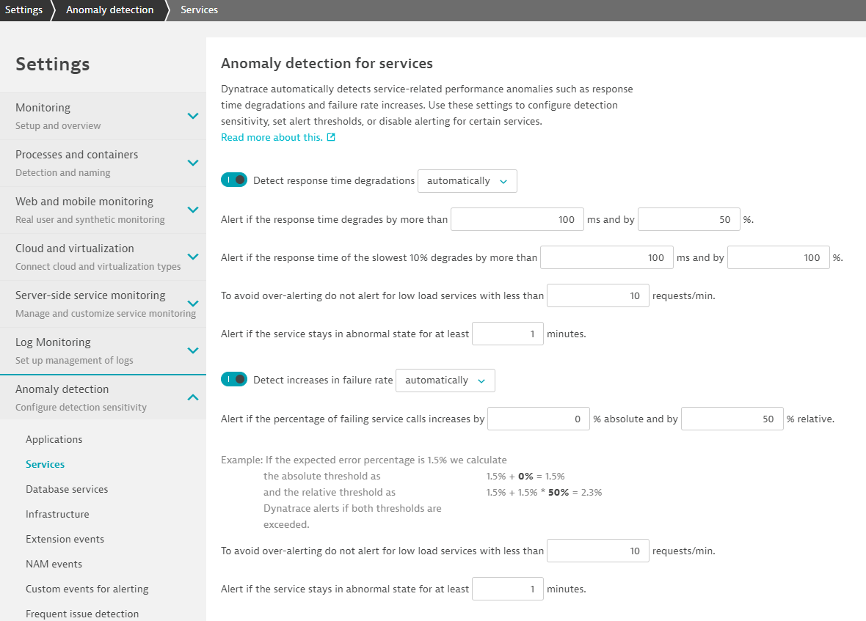This screenshot has width=866, height=621.
Task: Expand the Log Monitoring section
Action: coord(192,350)
